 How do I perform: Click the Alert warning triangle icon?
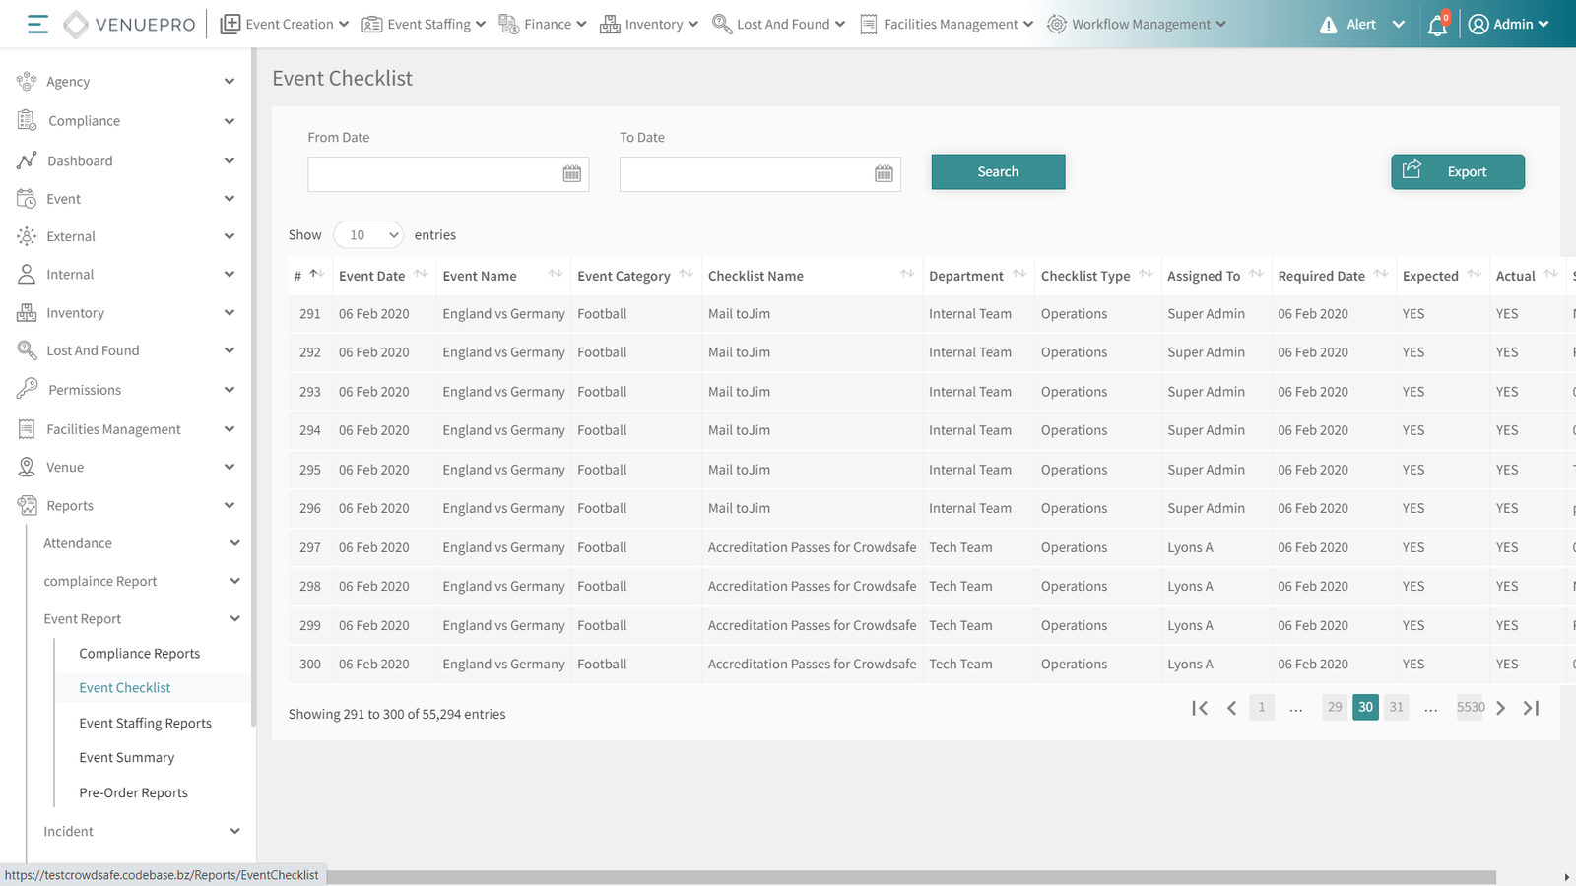(x=1328, y=25)
